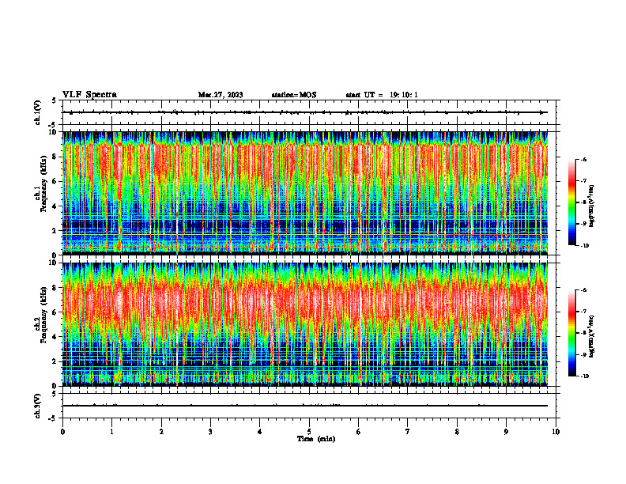Click the ch.1 color bar unit label
626x484 pixels.
[x=591, y=206]
